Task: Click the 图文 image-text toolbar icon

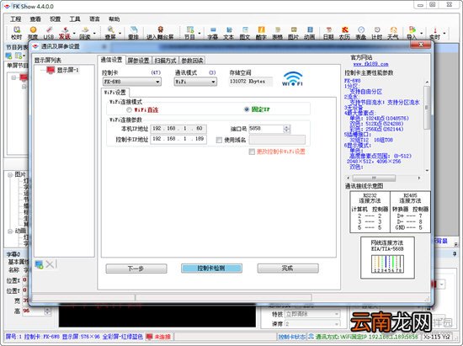Action: [x=245, y=33]
